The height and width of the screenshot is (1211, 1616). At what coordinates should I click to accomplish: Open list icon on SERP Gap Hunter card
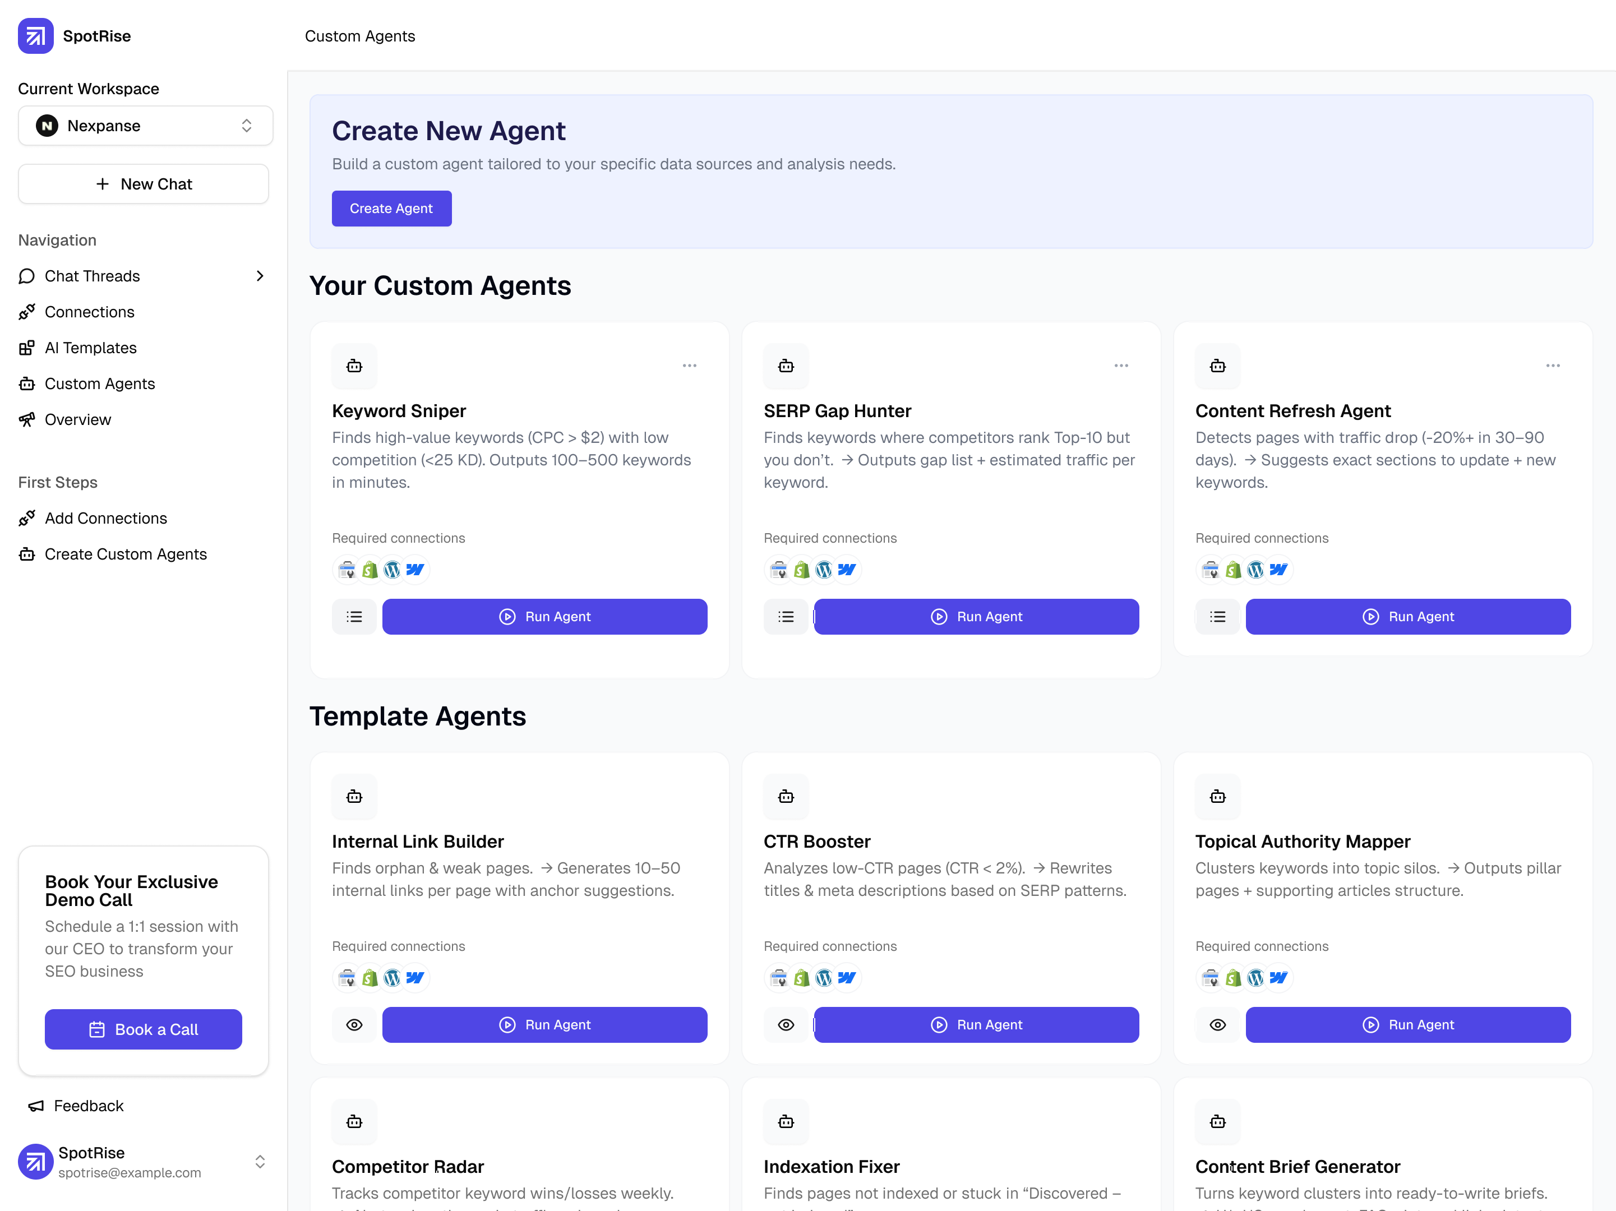[786, 617]
